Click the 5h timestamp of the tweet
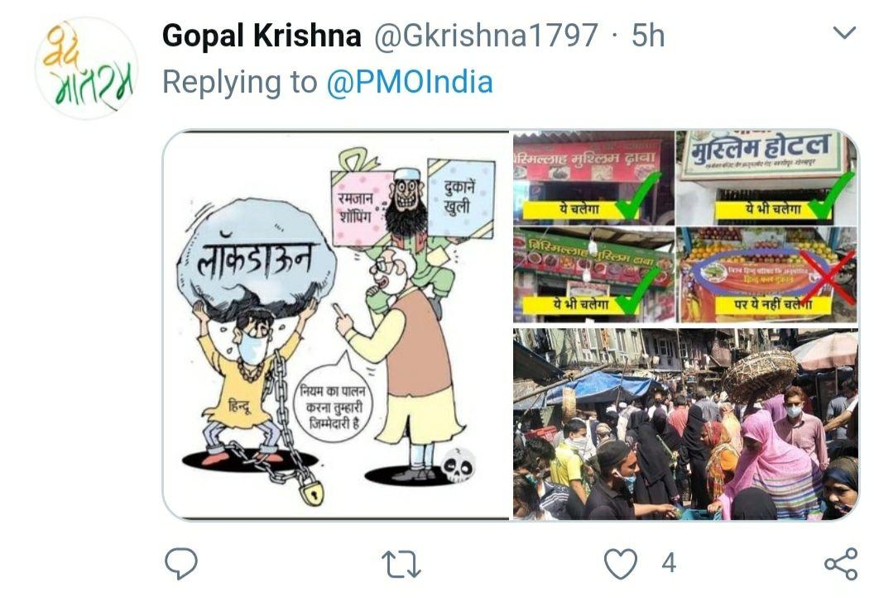The image size is (874, 601). (x=648, y=36)
